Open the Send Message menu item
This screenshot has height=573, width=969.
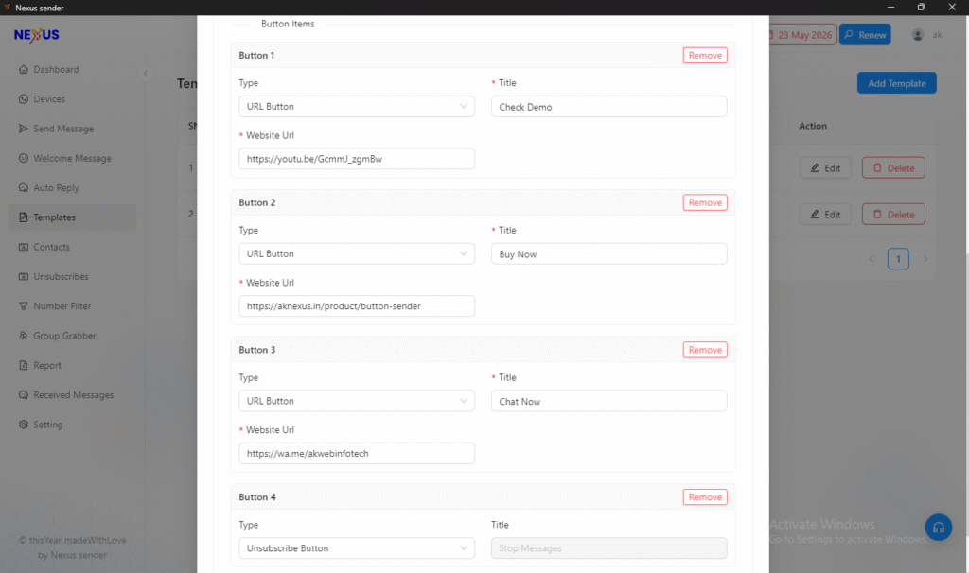click(x=72, y=129)
